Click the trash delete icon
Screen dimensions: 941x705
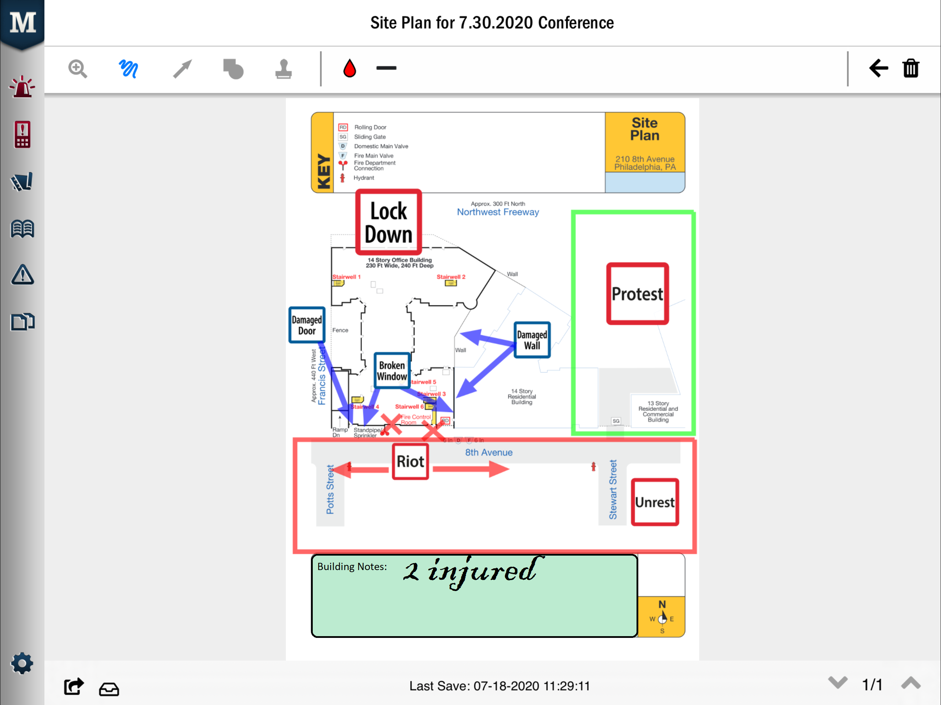tap(911, 68)
